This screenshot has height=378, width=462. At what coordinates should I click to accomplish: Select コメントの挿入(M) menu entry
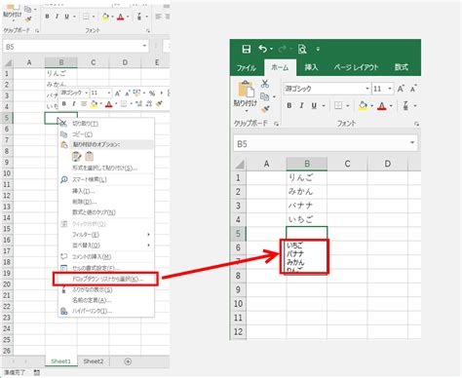click(x=91, y=256)
